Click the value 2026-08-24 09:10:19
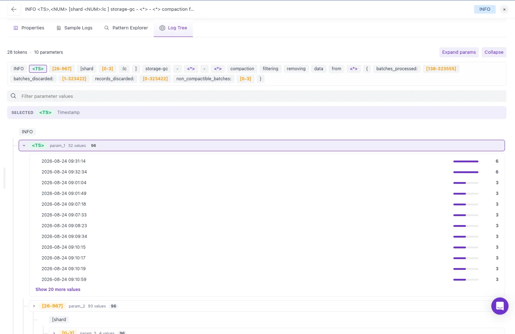The width and height of the screenshot is (515, 334). [63, 269]
